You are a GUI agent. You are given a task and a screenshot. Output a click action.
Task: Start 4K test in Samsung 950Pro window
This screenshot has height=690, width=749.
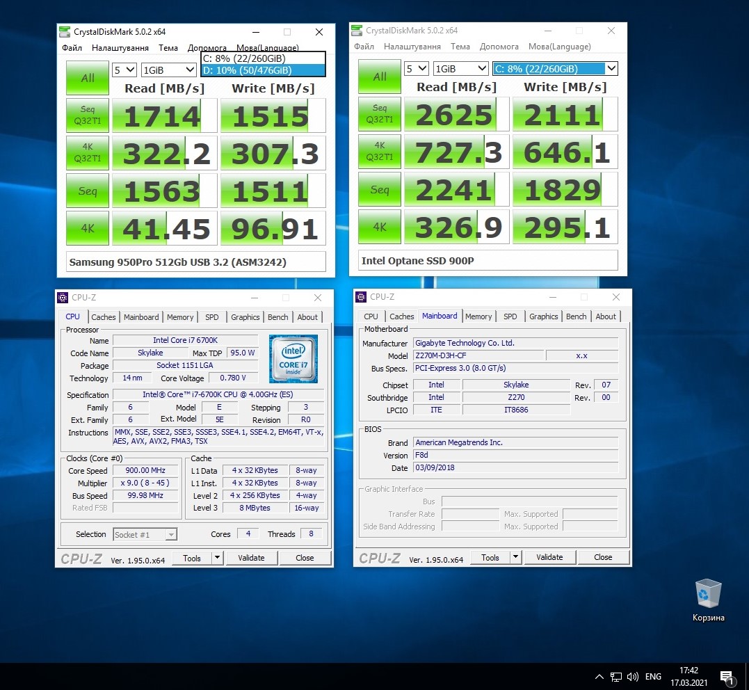point(88,228)
